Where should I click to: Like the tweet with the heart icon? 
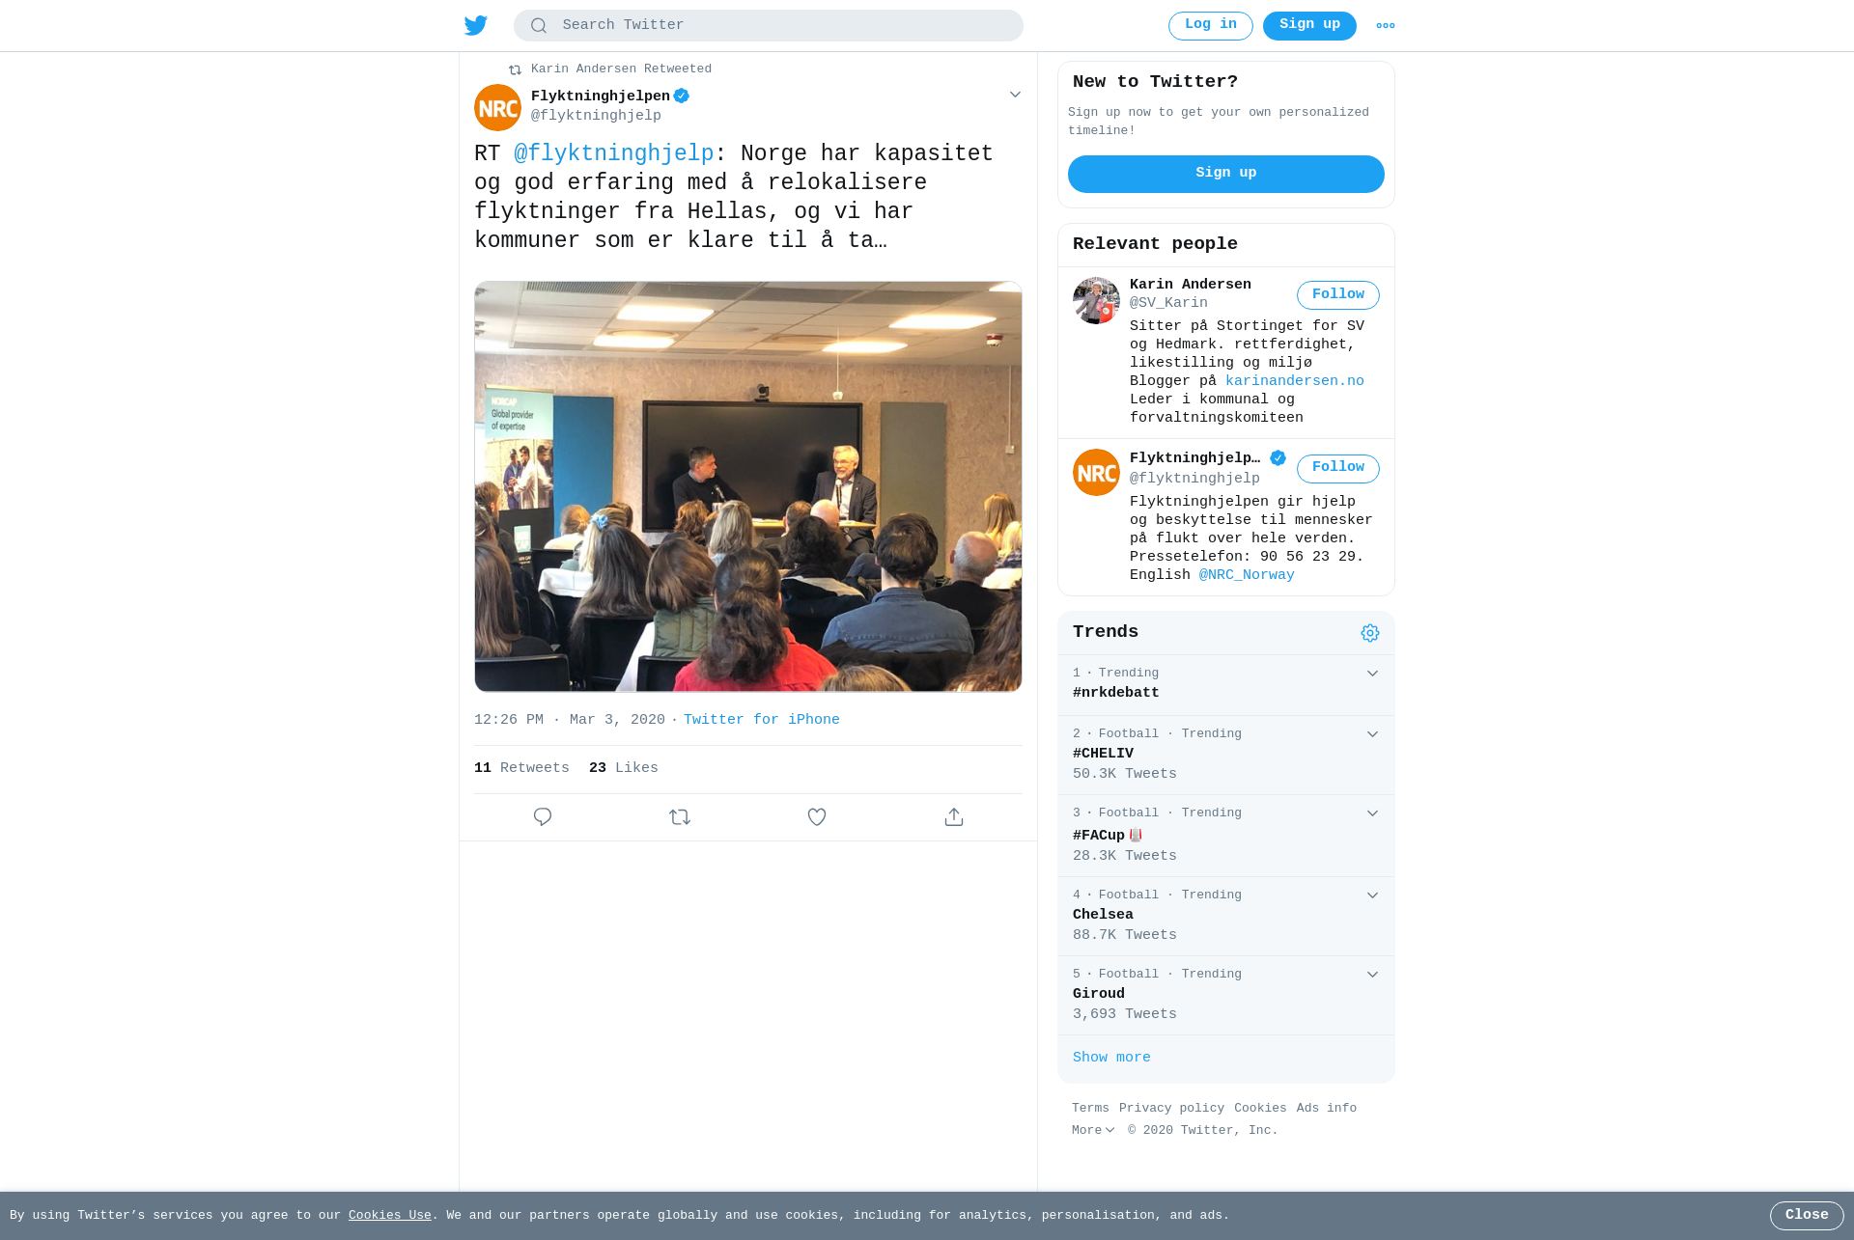(x=817, y=817)
